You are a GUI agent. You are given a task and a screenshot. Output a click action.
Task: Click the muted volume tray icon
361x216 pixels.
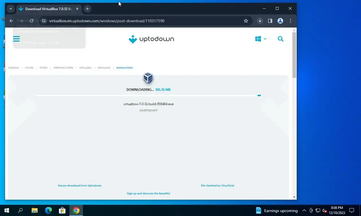coord(325,210)
